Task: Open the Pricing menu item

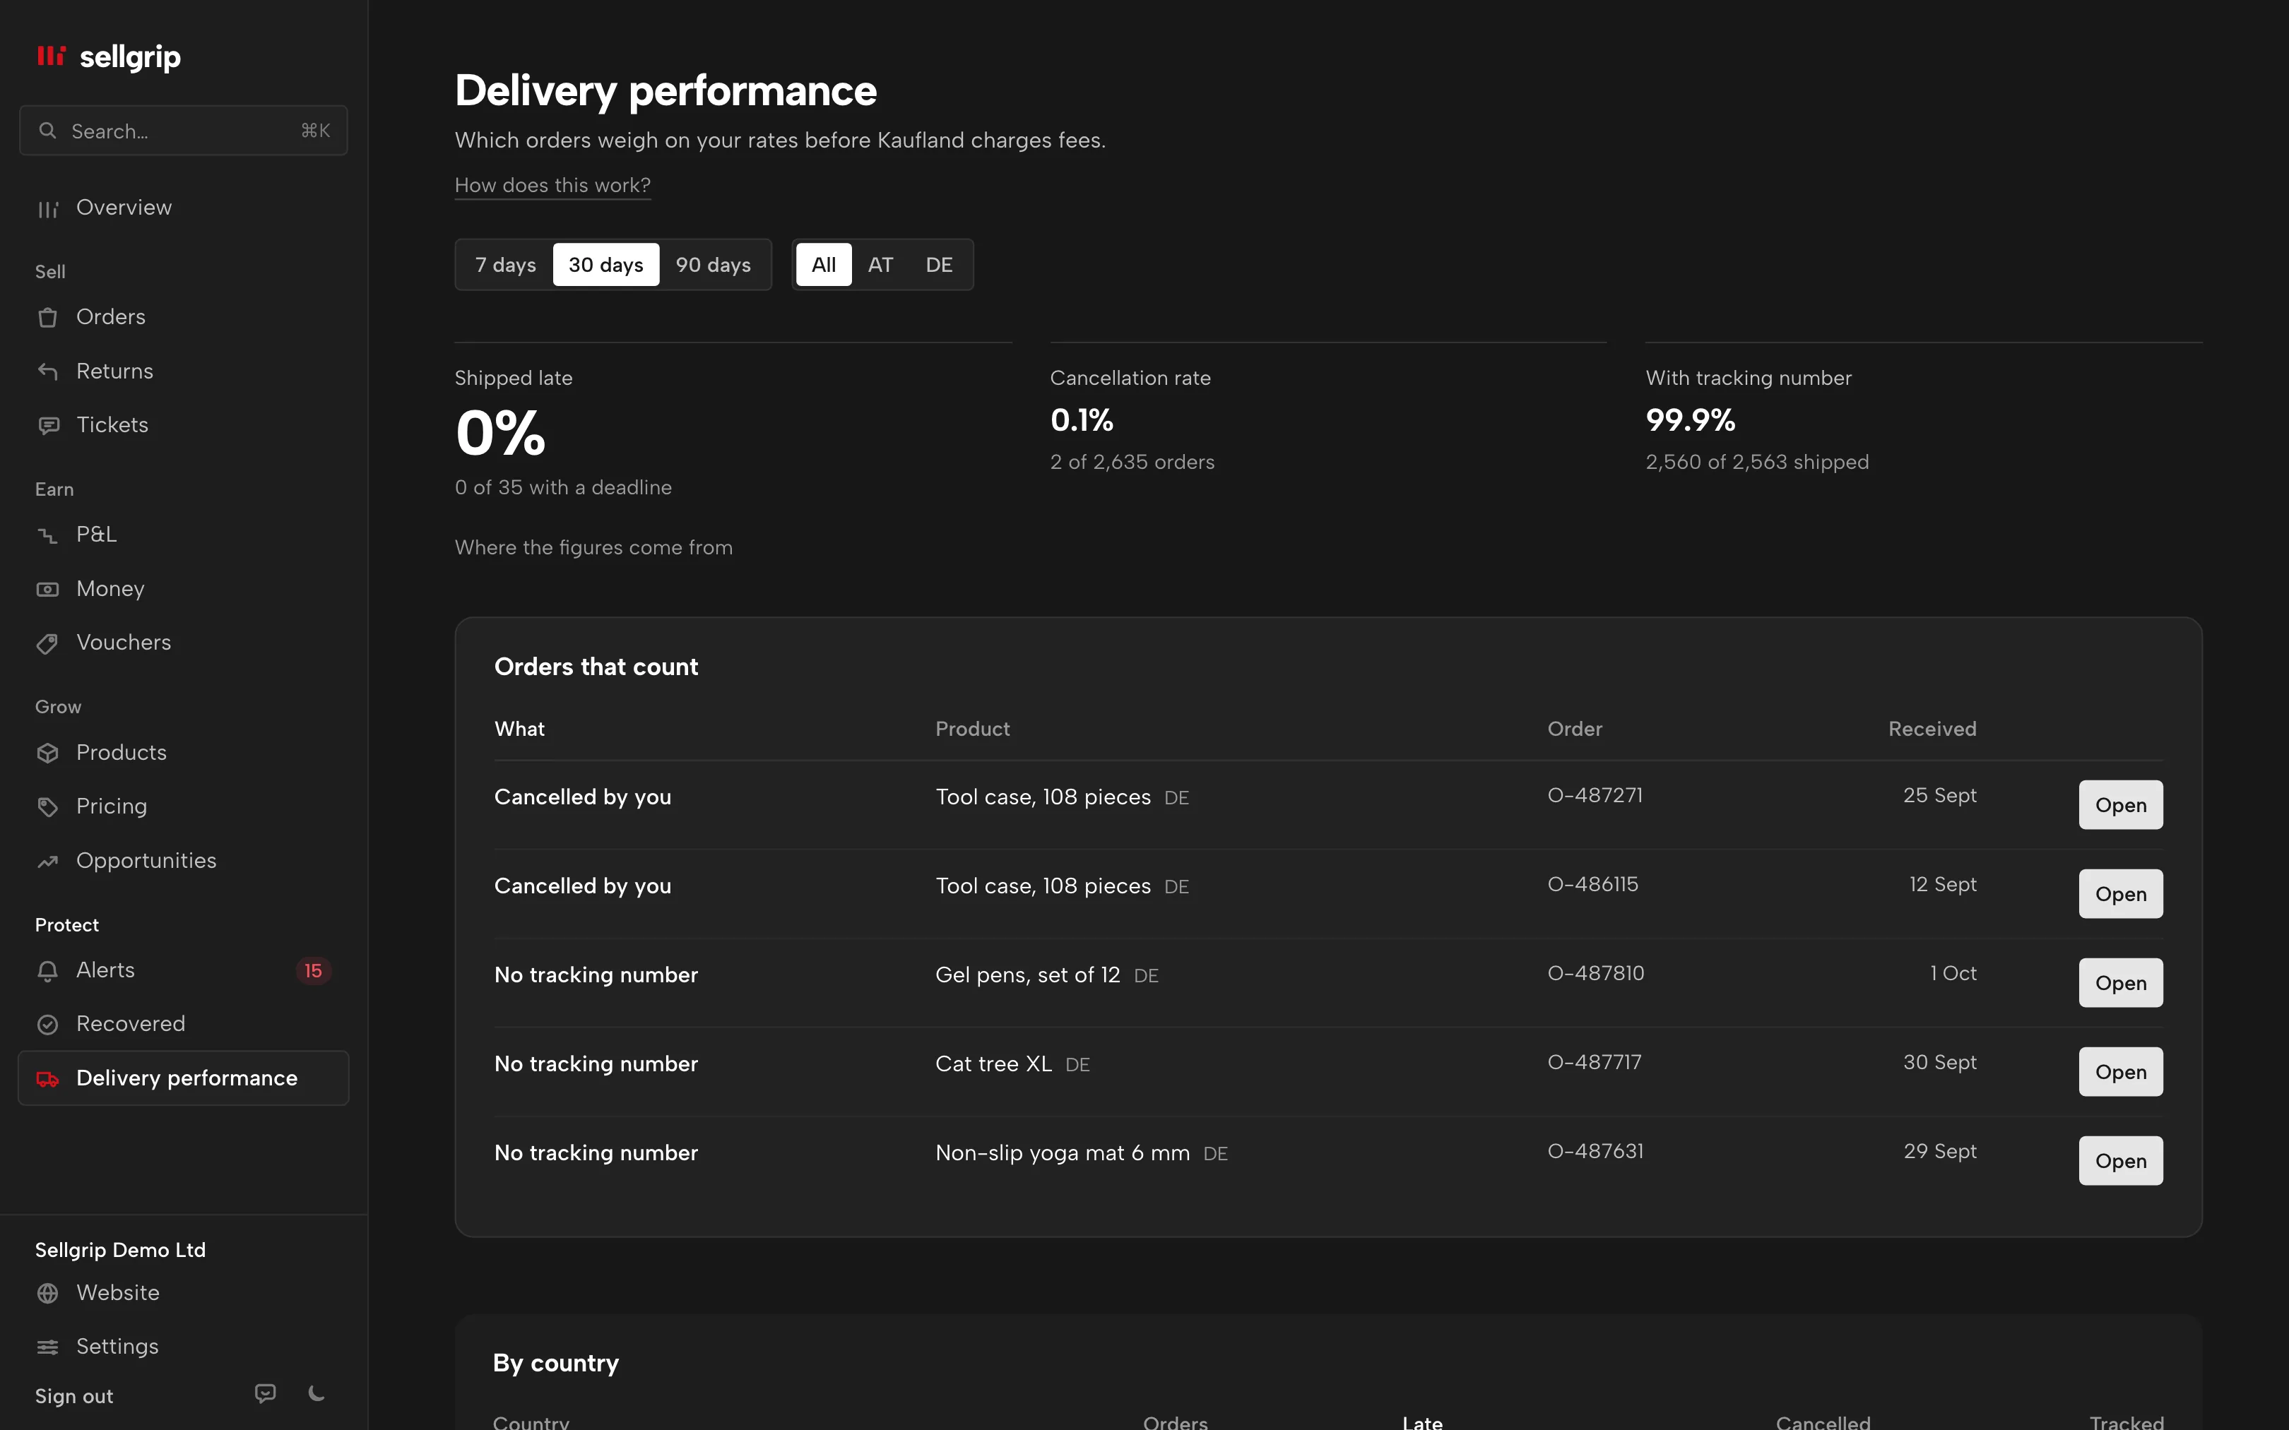Action: click(184, 806)
